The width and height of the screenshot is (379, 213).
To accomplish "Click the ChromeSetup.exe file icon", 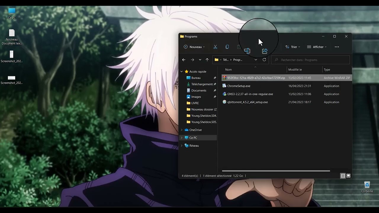I will 224,86.
